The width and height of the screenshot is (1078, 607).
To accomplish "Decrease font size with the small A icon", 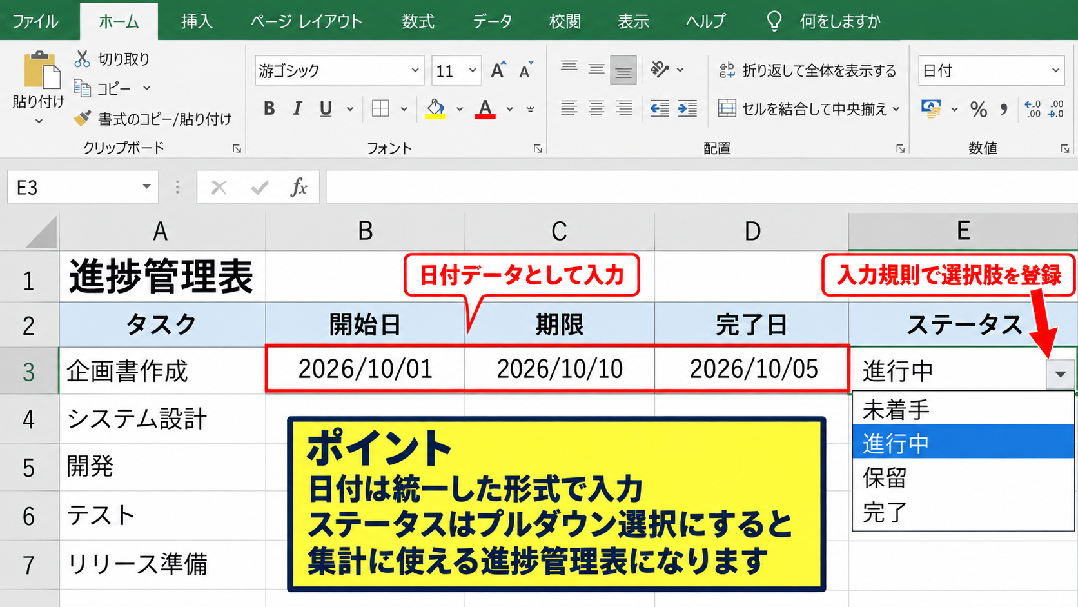I will (526, 70).
